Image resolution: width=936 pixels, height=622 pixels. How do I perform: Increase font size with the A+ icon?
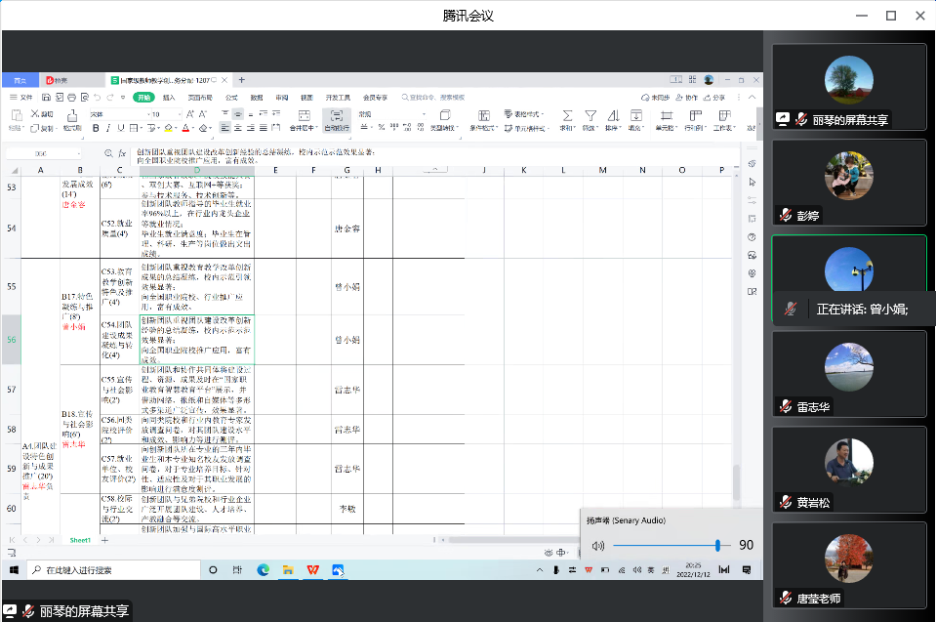[190, 113]
